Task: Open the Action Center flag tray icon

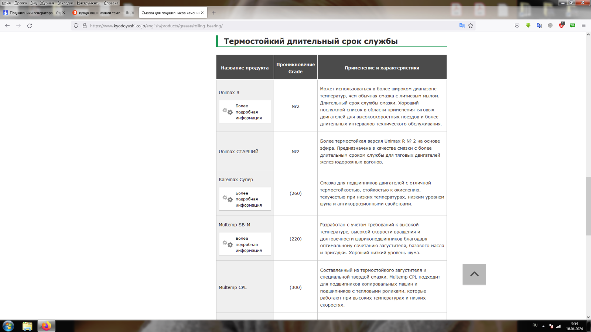Action: point(551,326)
